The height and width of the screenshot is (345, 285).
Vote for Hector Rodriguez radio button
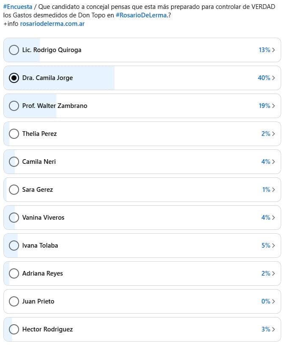pos(14,329)
